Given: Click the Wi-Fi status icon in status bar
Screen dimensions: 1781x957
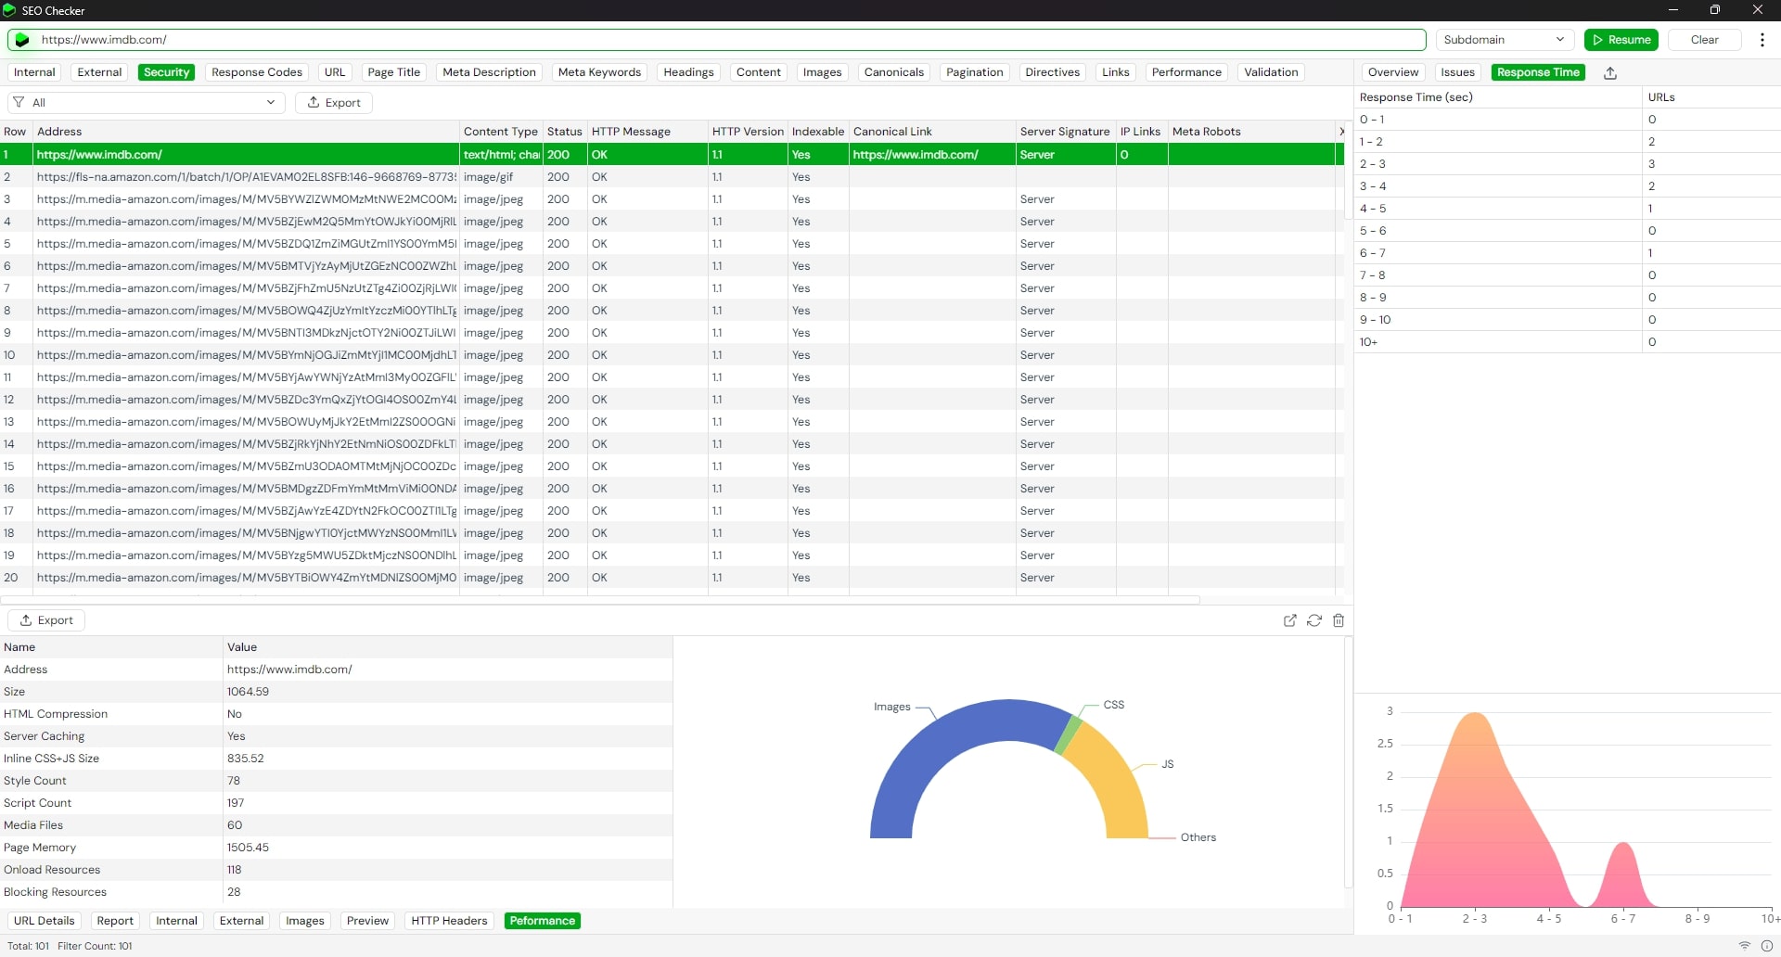Looking at the screenshot, I should coord(1744,946).
